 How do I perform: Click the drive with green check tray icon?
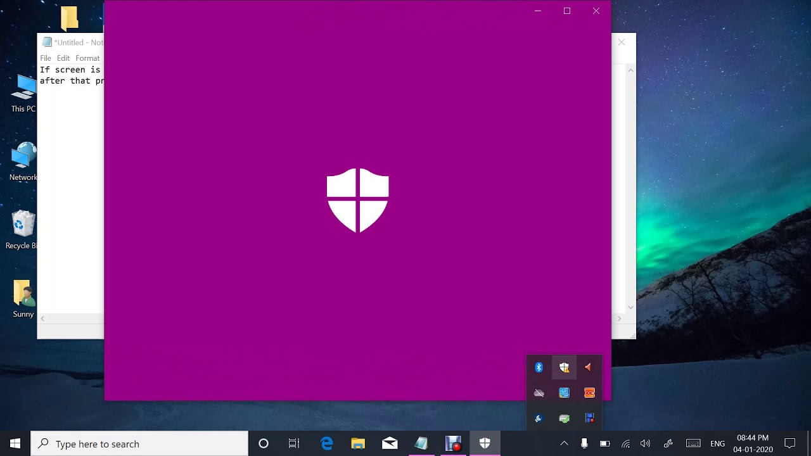point(564,419)
